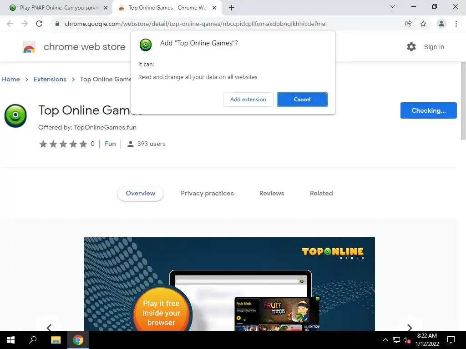Viewport: 466px width, 349px height.
Task: Select the Overview tab
Action: click(x=140, y=193)
